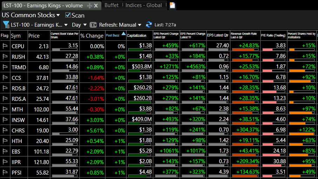
Task: Select the TRMD symbol cell
Action: pos(19,67)
